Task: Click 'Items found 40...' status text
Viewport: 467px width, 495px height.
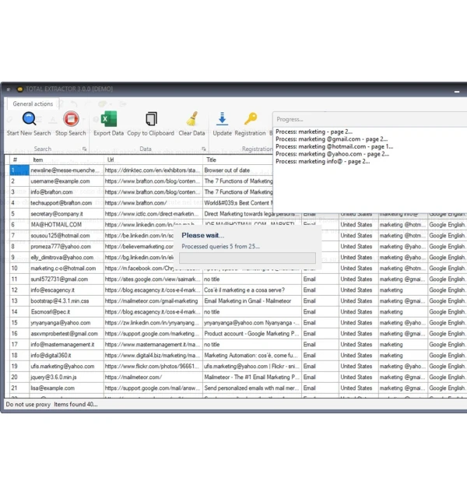Action: click(x=75, y=405)
